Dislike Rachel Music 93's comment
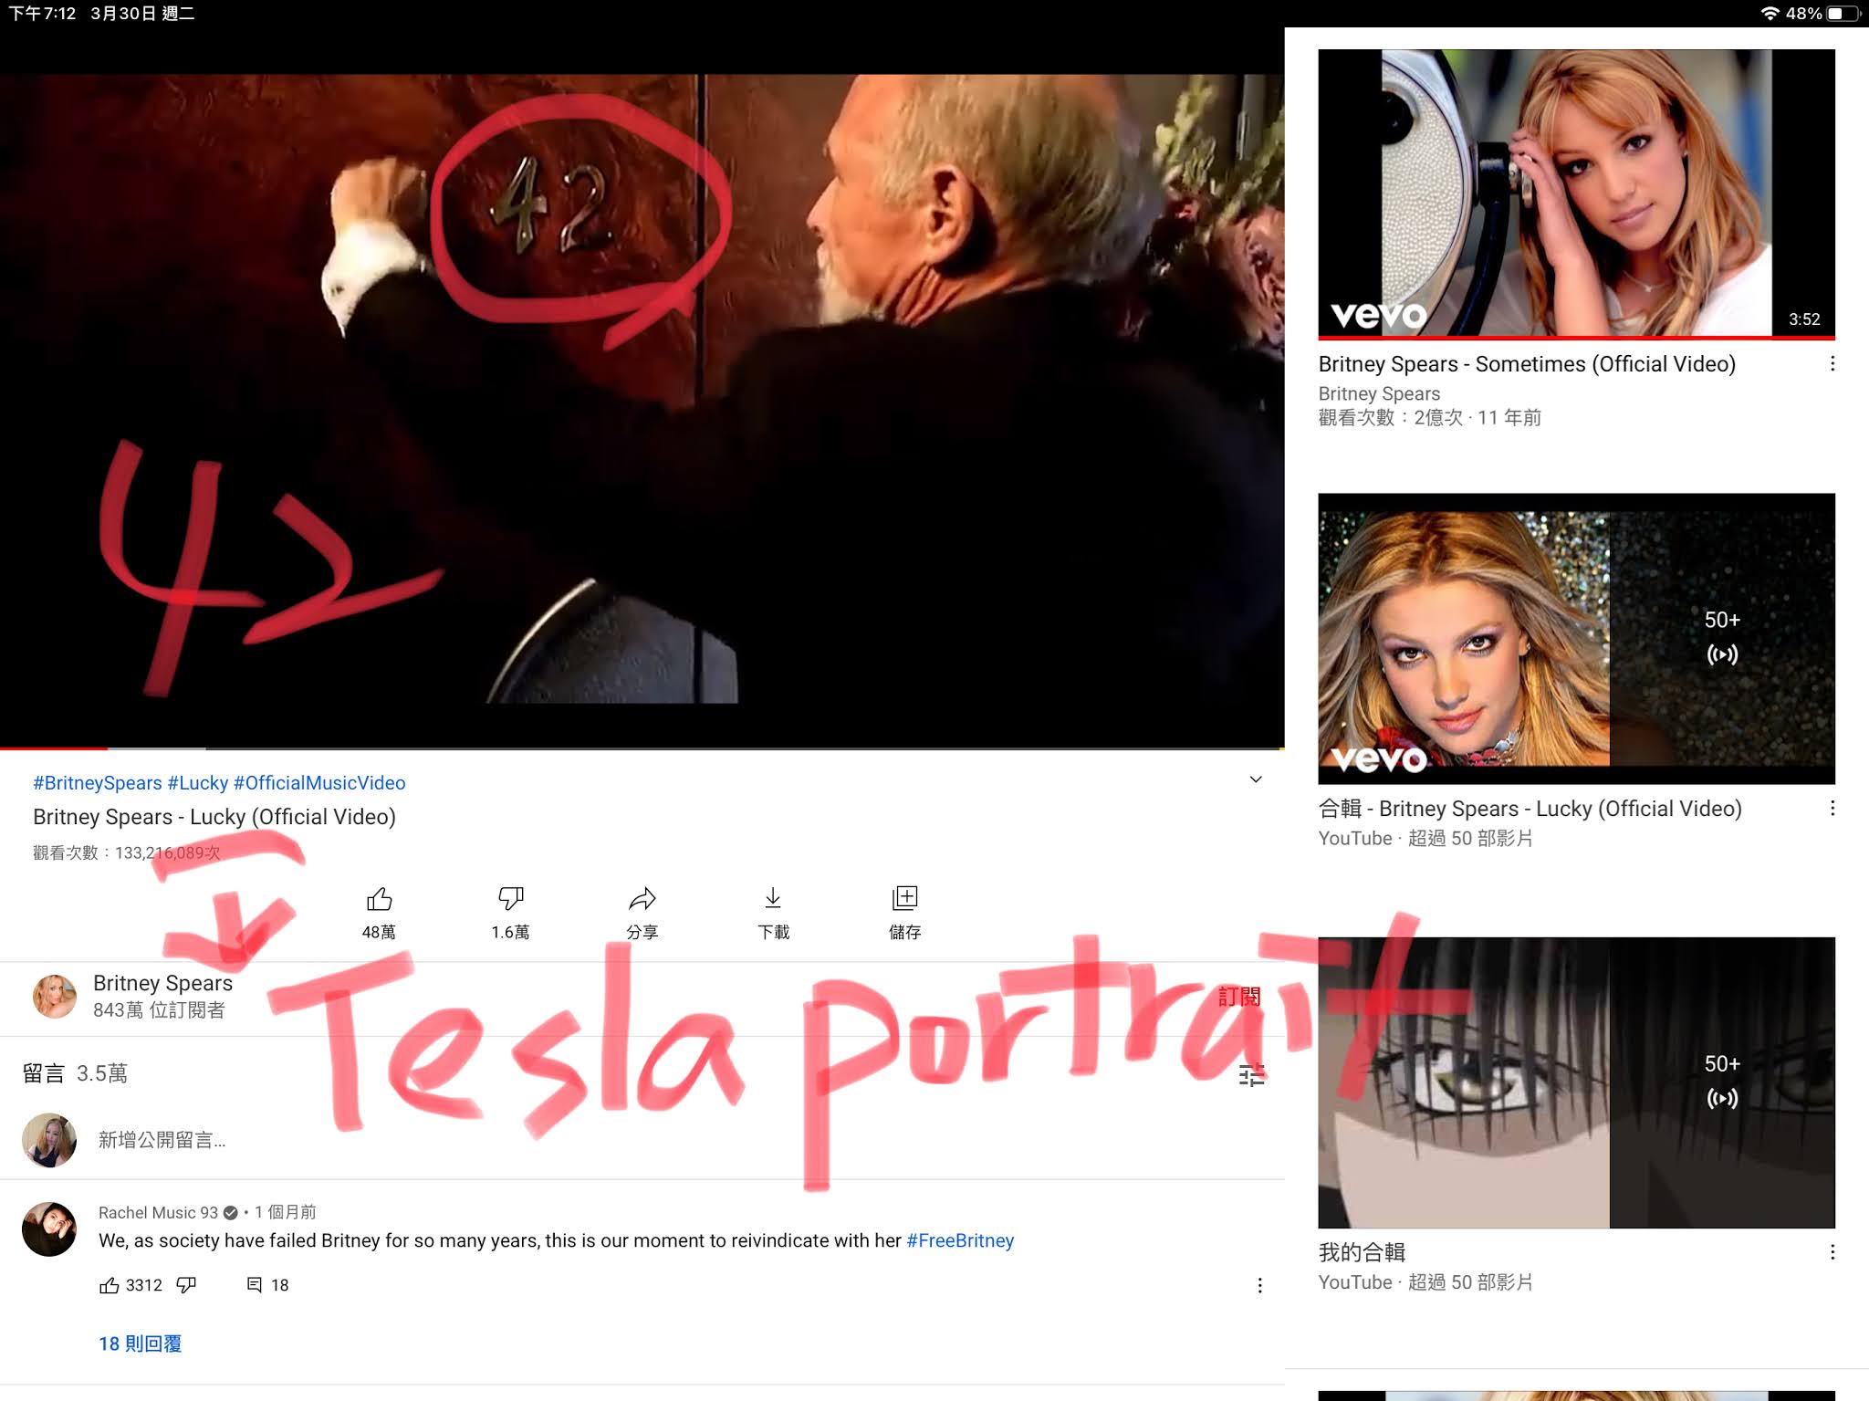This screenshot has height=1401, width=1869. pyautogui.click(x=186, y=1285)
